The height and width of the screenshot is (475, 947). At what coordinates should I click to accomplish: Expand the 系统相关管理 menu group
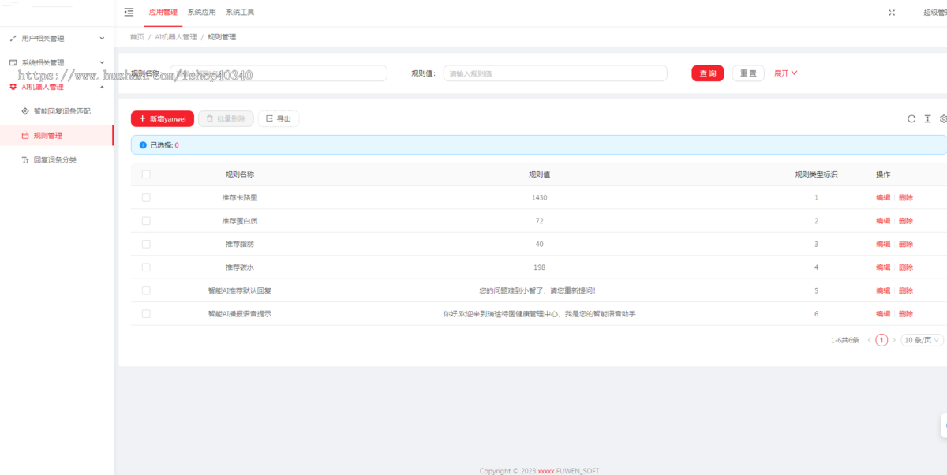pyautogui.click(x=102, y=62)
